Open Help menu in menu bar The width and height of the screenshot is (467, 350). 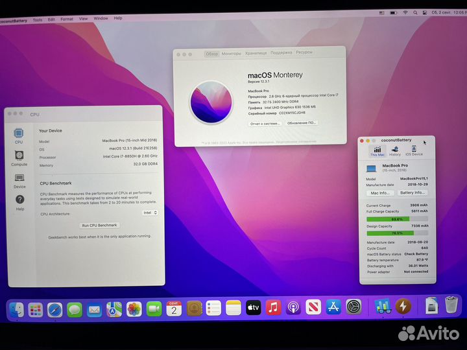(118, 18)
